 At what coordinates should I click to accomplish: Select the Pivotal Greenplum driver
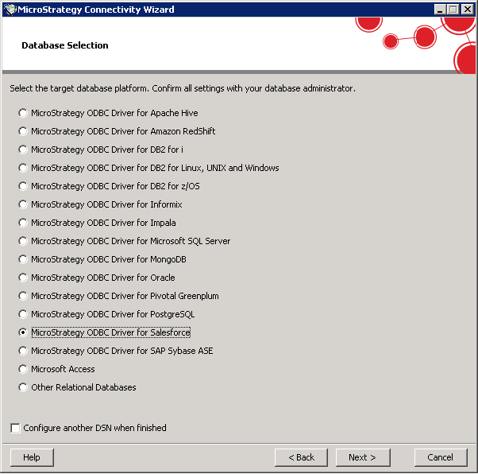[x=23, y=296]
